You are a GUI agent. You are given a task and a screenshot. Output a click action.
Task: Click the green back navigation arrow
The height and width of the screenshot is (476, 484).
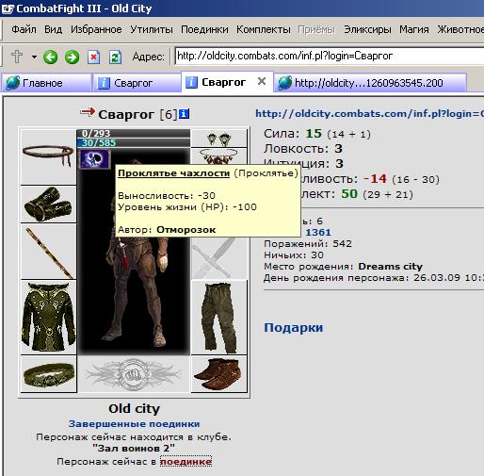50,57
